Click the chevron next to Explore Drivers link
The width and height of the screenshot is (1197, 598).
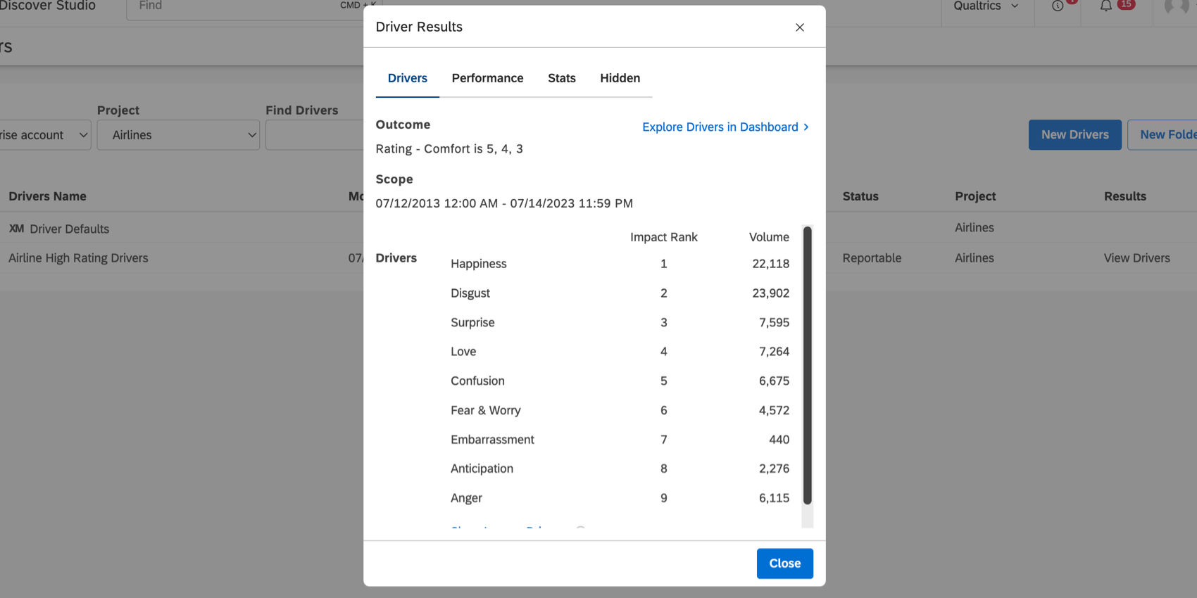click(806, 127)
